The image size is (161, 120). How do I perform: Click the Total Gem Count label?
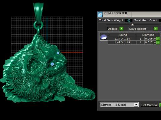(146, 20)
